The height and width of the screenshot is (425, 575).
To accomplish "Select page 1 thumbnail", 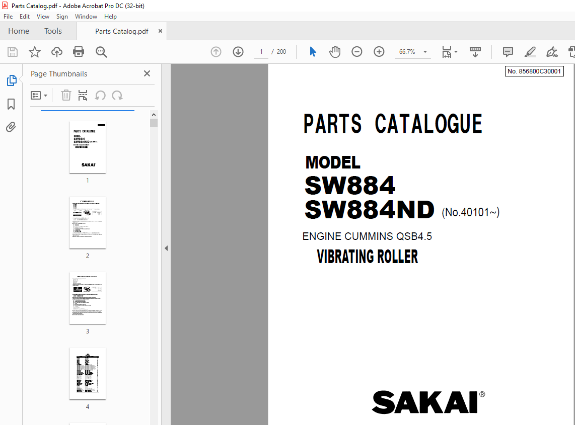I will click(88, 147).
